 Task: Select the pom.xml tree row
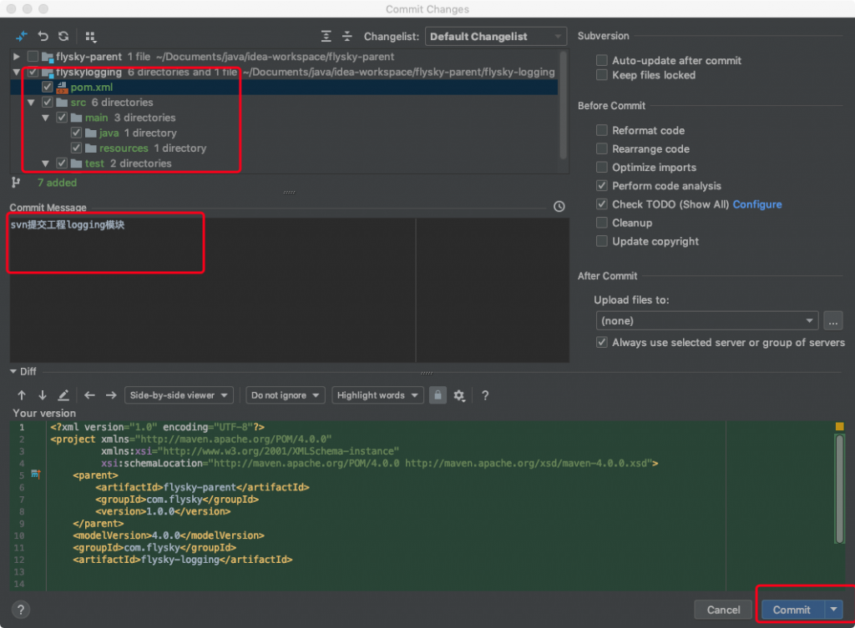click(x=284, y=87)
